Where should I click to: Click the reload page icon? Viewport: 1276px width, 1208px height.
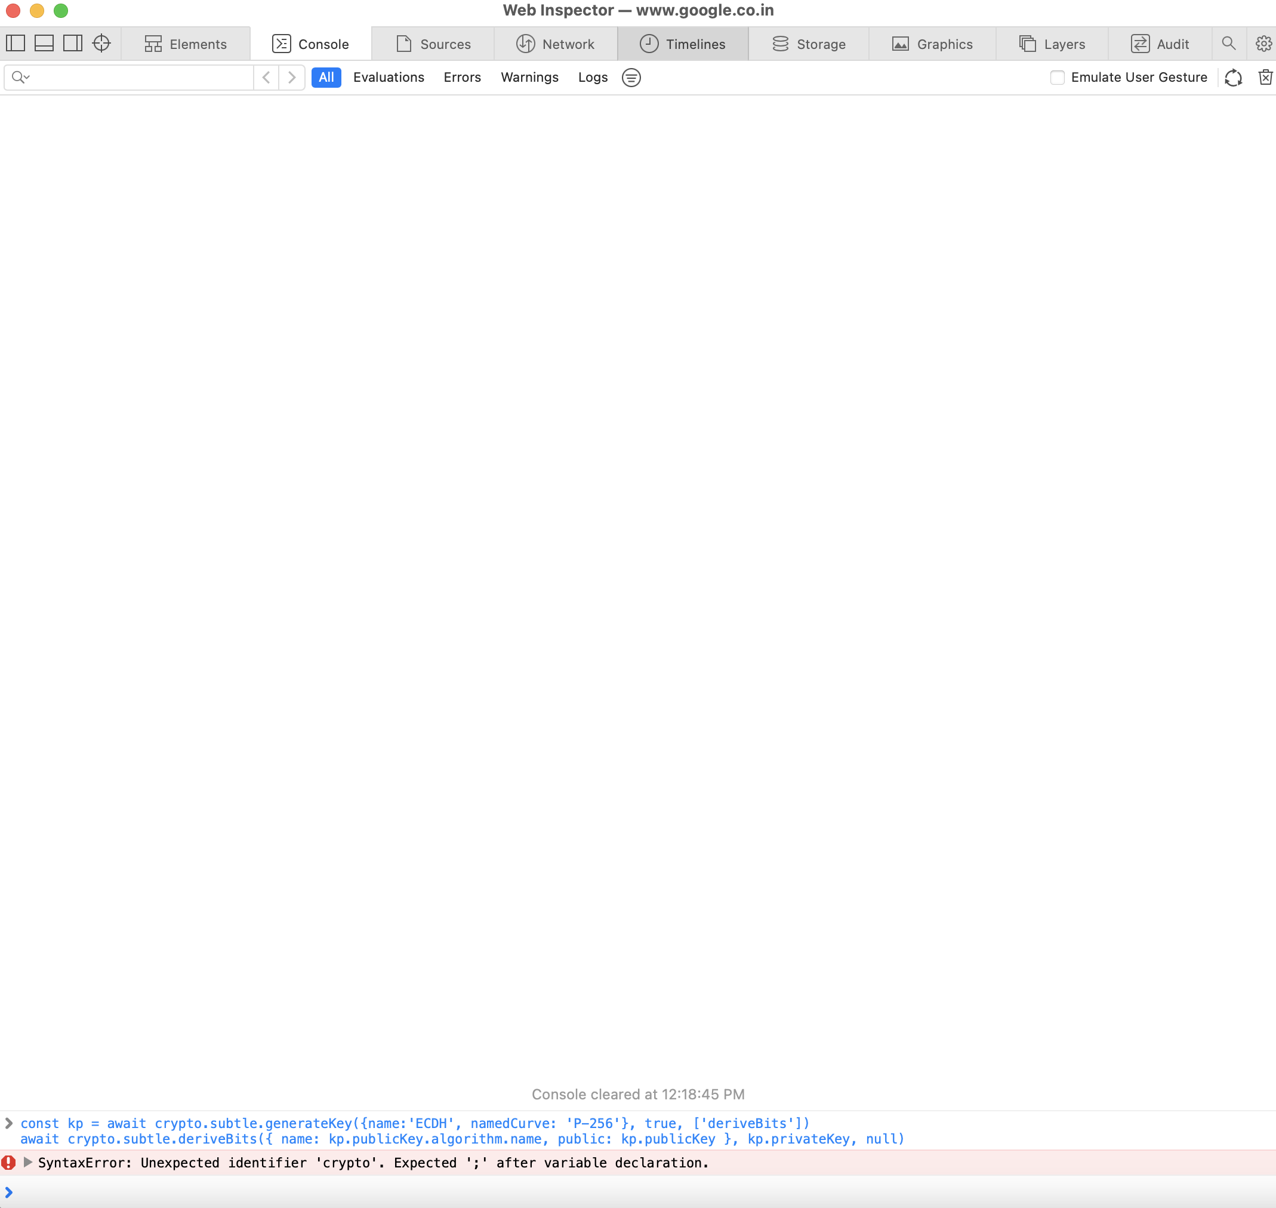[1233, 77]
